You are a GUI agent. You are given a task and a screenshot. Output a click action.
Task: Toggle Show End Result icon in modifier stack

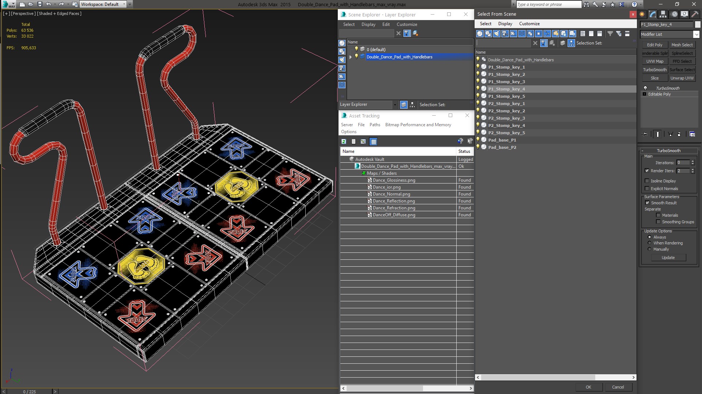point(658,134)
